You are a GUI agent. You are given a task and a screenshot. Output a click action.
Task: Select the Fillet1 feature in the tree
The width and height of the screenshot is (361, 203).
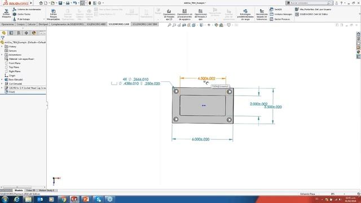tap(10, 92)
